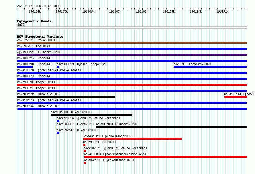Click the 196184k ruler position
The image size is (255, 174).
(x=35, y=11)
